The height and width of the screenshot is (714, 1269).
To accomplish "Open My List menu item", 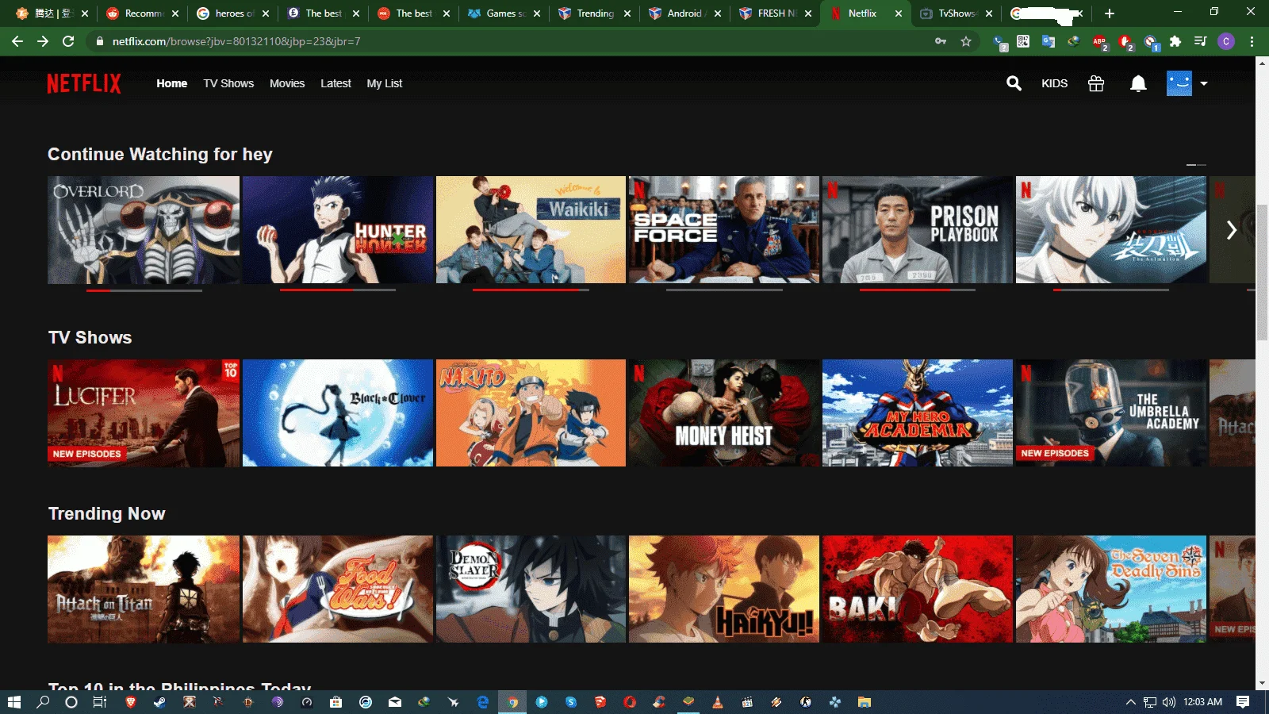I will coord(384,83).
